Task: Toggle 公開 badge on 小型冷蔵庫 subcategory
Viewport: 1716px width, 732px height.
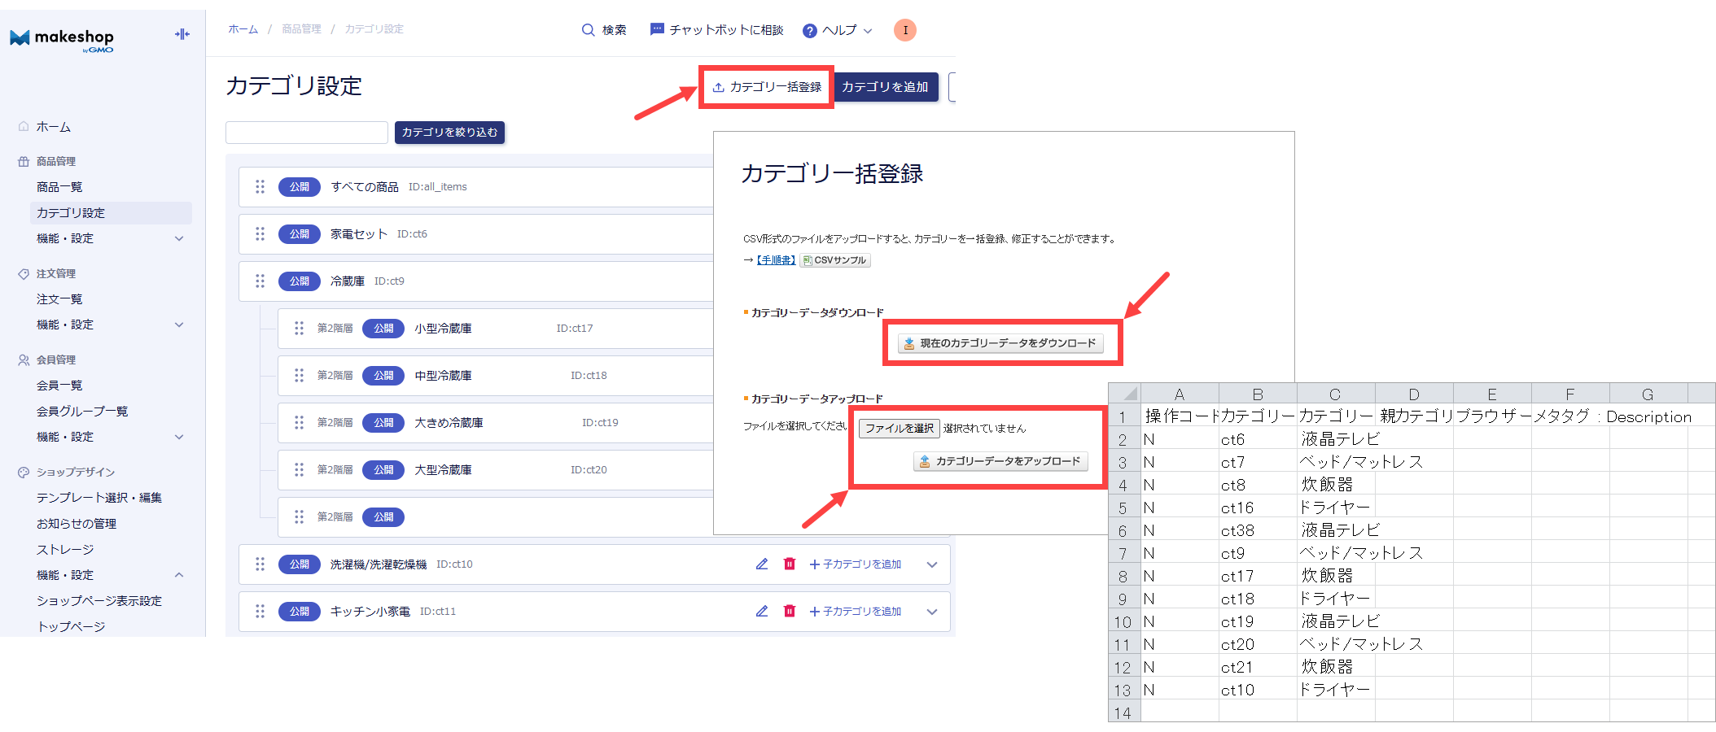Action: [383, 329]
